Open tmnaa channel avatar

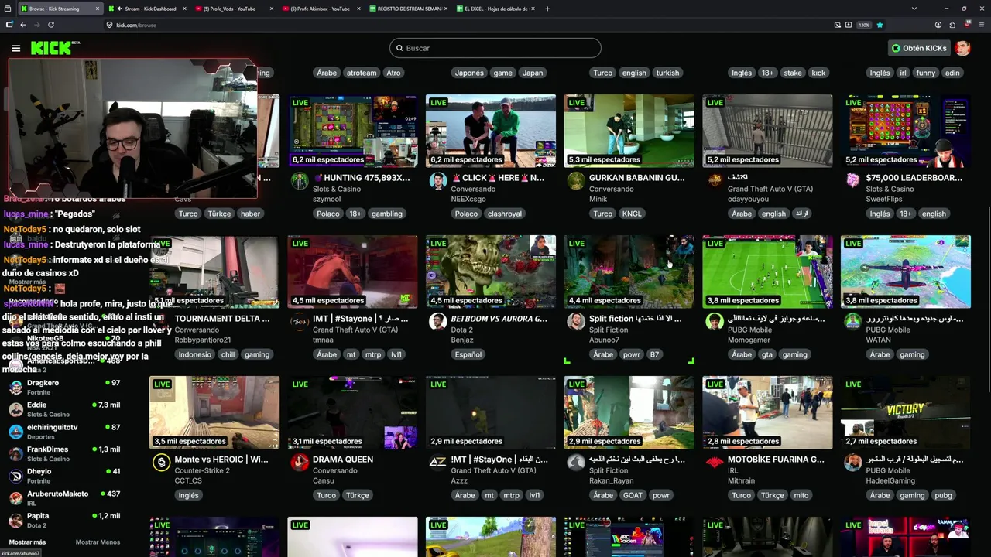[x=300, y=322]
